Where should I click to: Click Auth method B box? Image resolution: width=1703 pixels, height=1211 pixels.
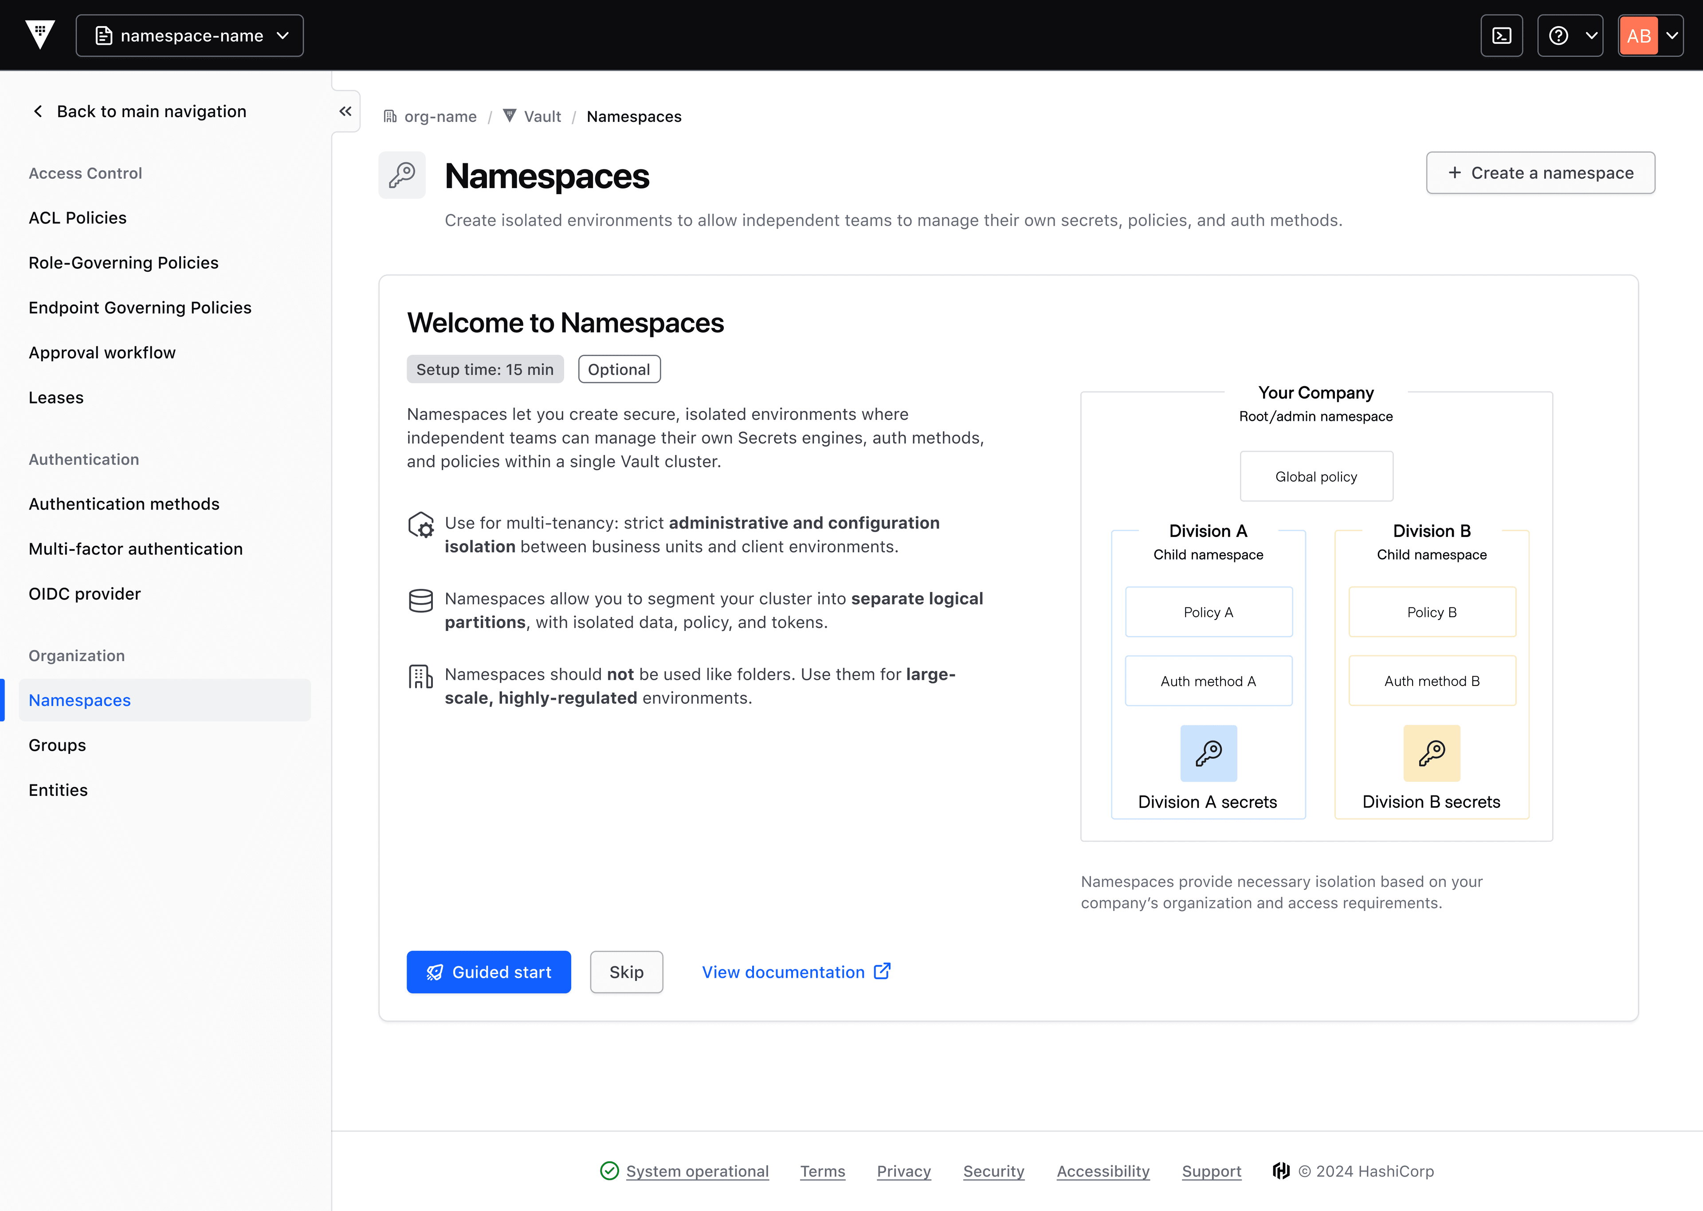pyautogui.click(x=1432, y=681)
